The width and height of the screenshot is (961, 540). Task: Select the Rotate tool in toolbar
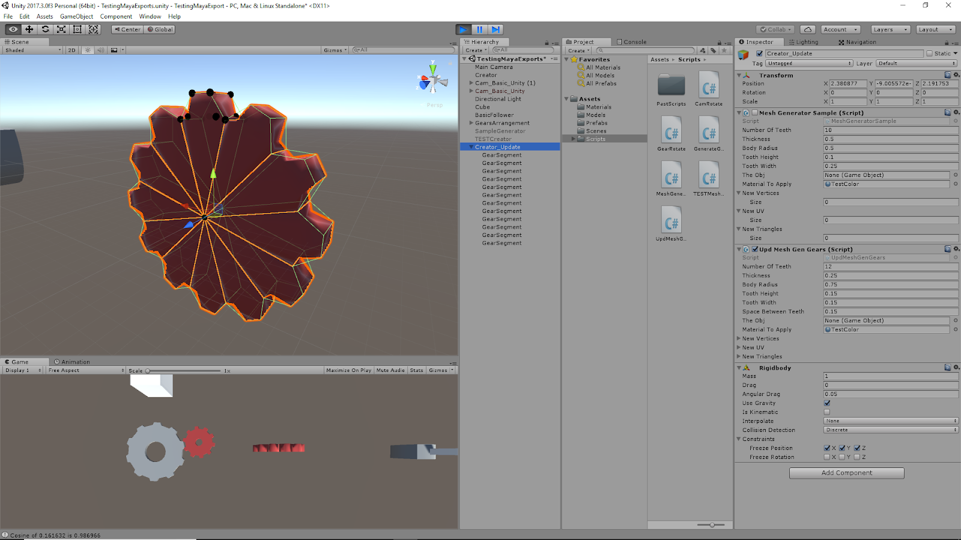pos(45,29)
